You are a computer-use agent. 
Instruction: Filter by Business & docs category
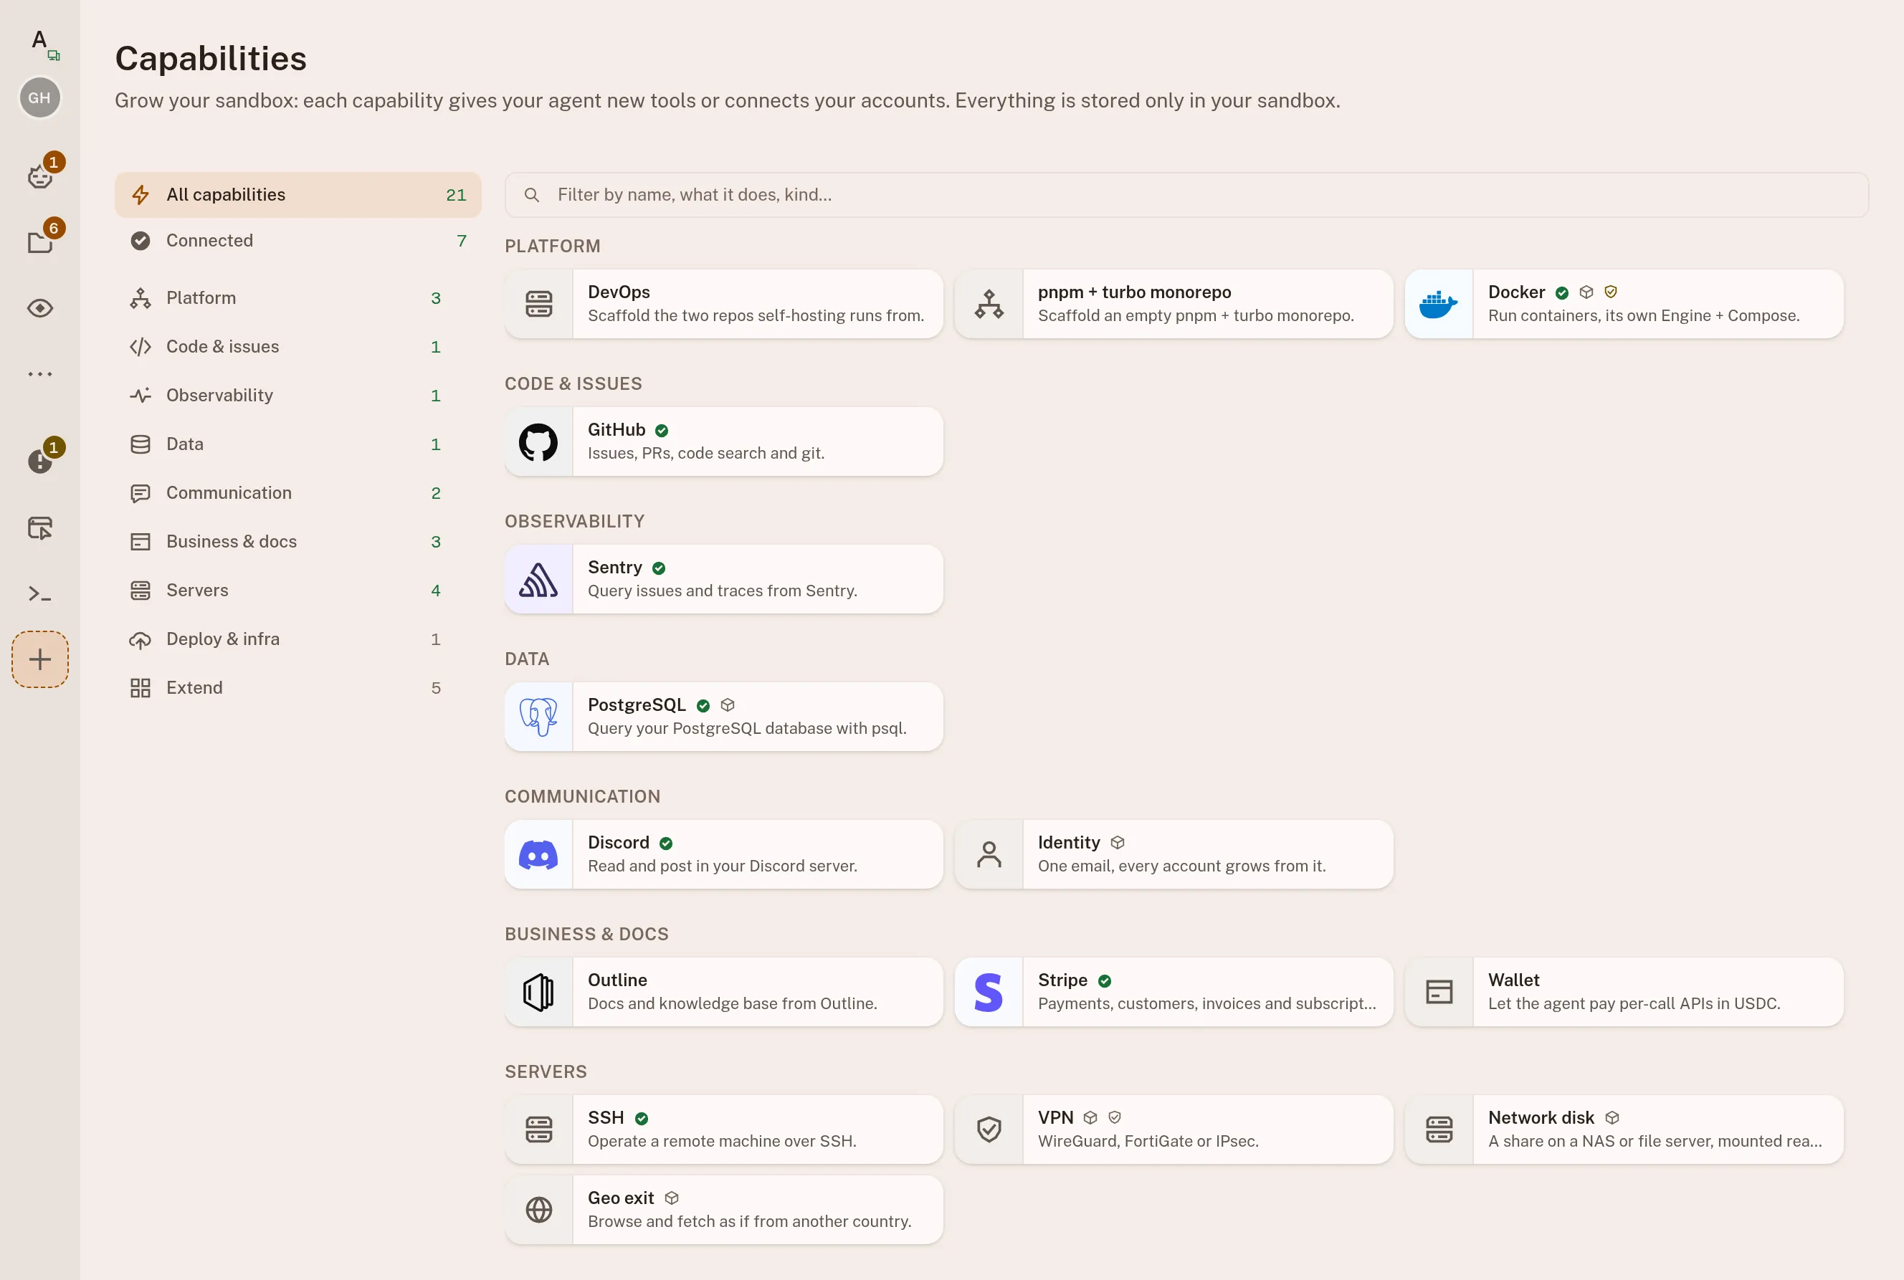click(298, 541)
